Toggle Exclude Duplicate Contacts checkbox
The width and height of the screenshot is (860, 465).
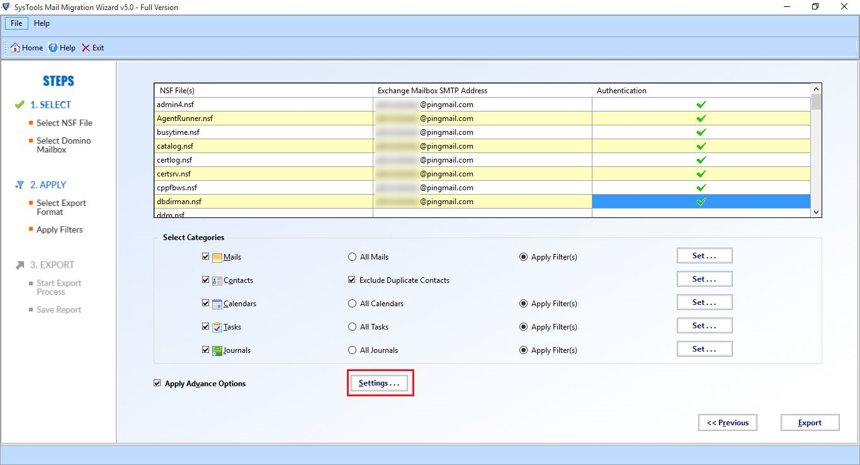tap(352, 280)
